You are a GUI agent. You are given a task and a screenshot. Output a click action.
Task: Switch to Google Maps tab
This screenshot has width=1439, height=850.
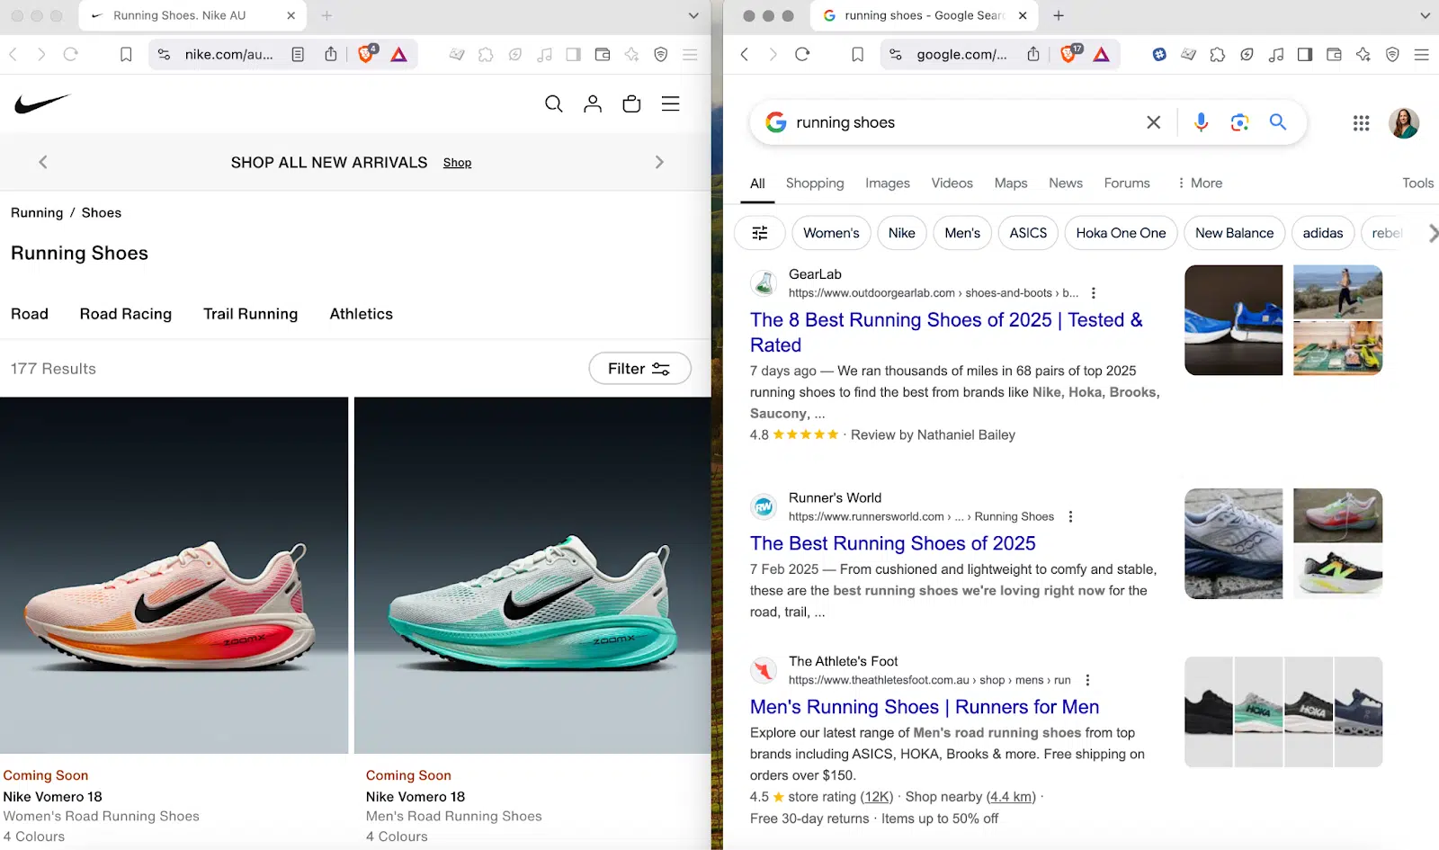click(1011, 183)
